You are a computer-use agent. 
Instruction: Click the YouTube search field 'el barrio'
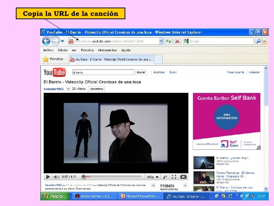[x=103, y=72]
